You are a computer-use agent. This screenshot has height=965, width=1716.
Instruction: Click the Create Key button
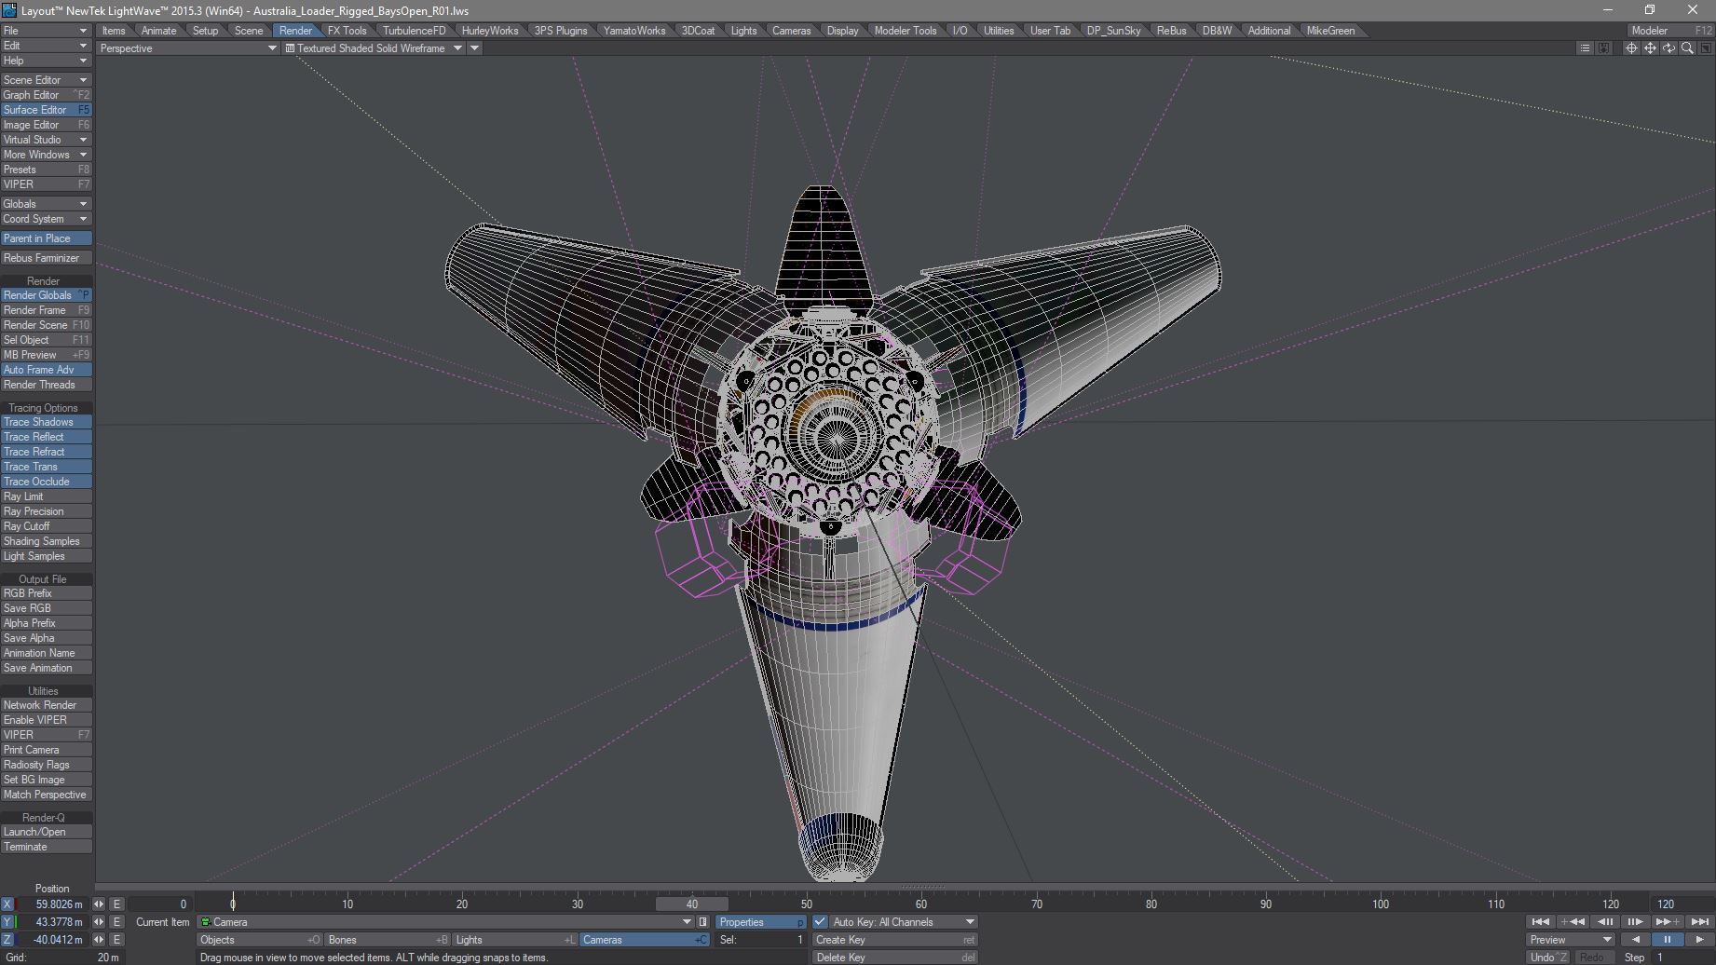894,940
